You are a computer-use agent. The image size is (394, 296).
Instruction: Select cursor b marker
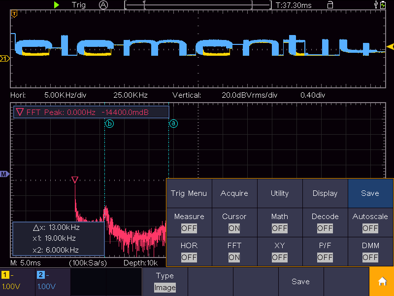(x=109, y=124)
